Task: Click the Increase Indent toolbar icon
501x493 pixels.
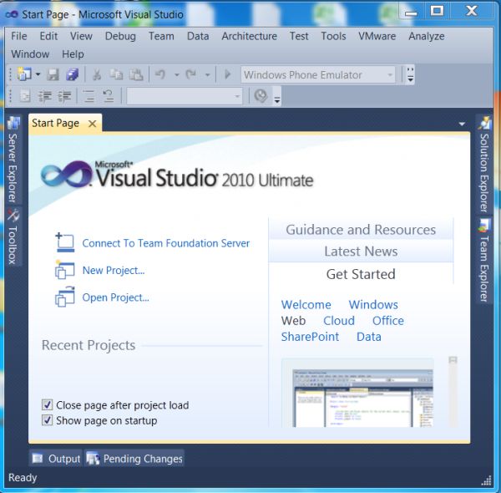Action: (x=64, y=96)
